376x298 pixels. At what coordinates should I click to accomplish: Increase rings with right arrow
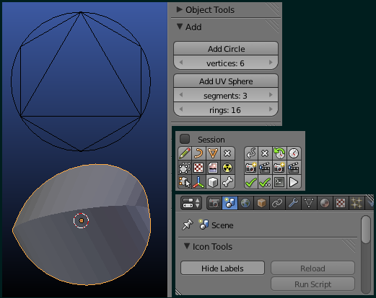coord(271,109)
